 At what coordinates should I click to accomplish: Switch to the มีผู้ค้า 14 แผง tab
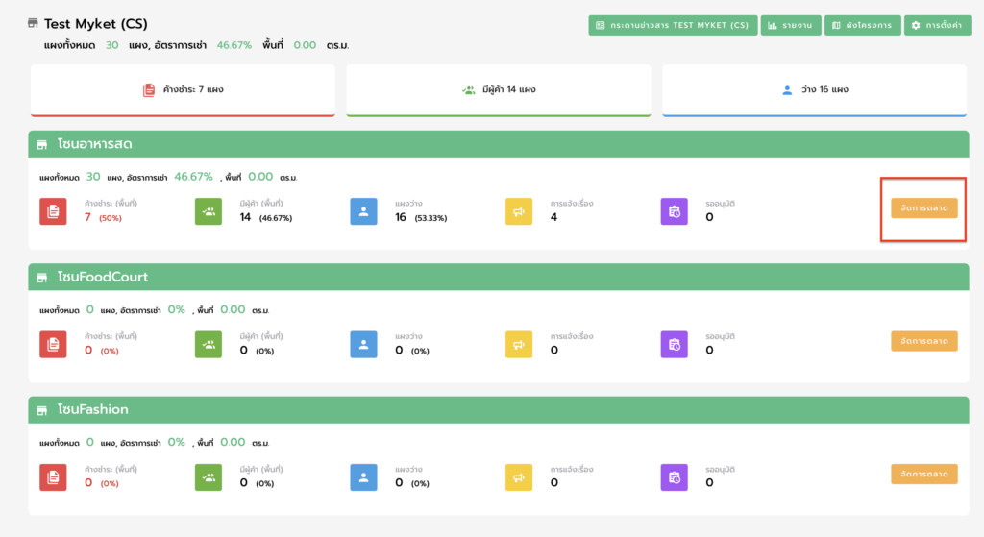pos(498,90)
